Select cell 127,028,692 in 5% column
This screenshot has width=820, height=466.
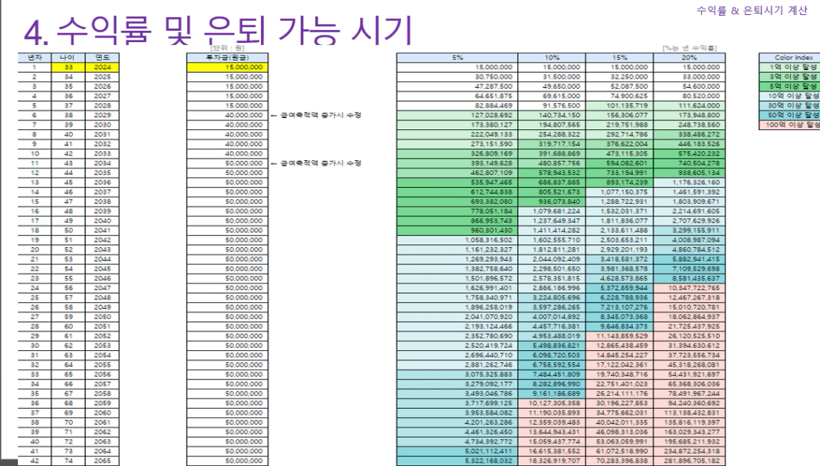(457, 115)
